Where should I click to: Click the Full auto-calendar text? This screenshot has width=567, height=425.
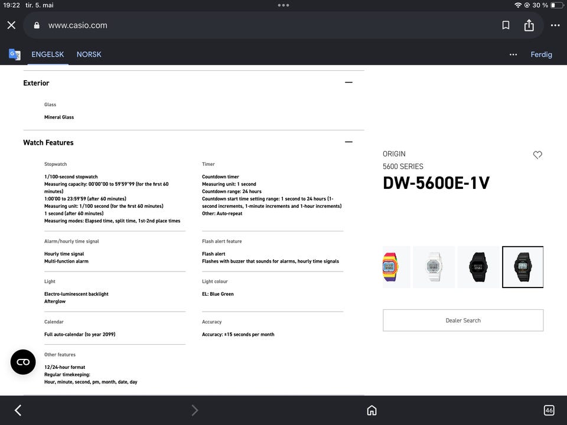pyautogui.click(x=80, y=334)
